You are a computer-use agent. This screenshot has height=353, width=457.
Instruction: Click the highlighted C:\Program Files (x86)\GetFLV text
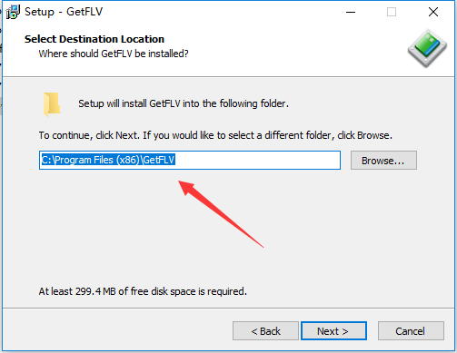[108, 160]
